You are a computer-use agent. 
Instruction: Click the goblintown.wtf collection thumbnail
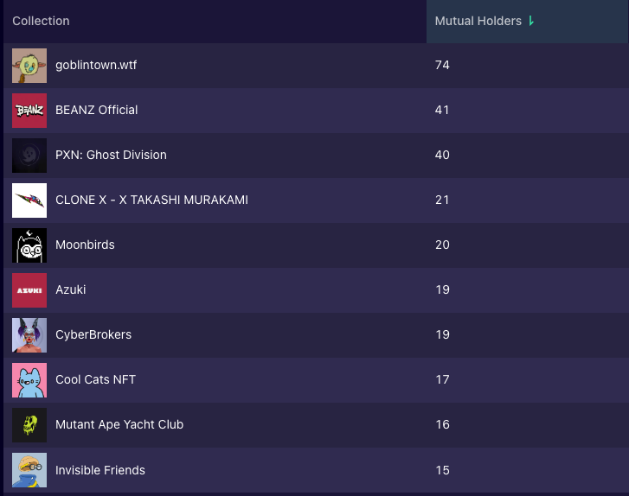[x=29, y=66]
